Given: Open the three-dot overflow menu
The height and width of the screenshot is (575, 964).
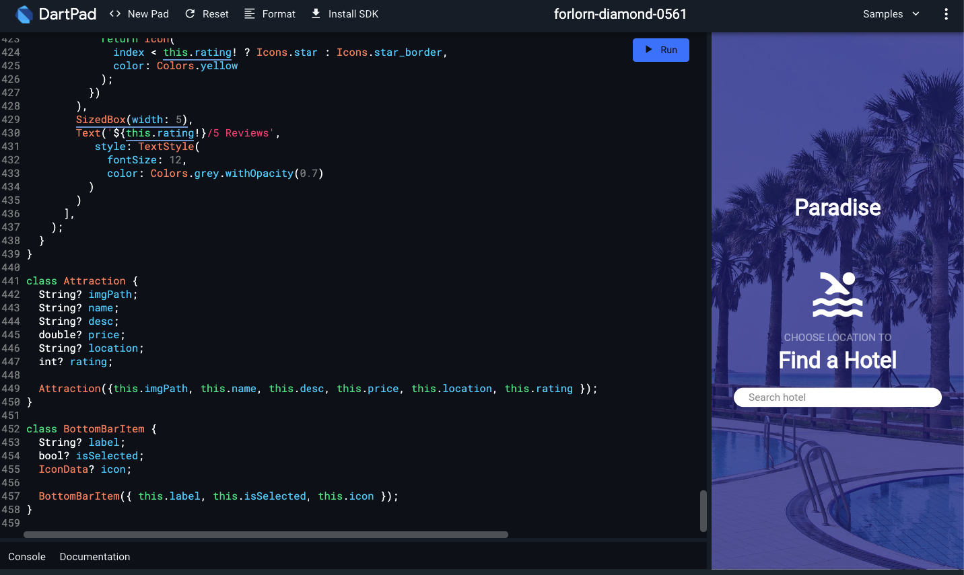Looking at the screenshot, I should click(946, 14).
